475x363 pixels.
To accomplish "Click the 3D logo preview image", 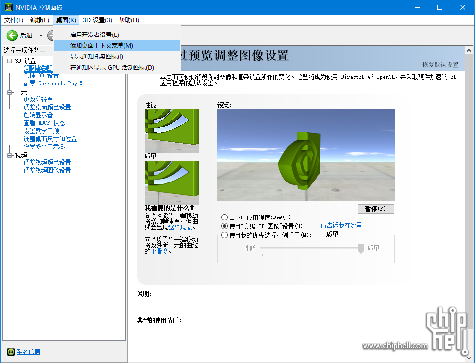I will (306, 154).
